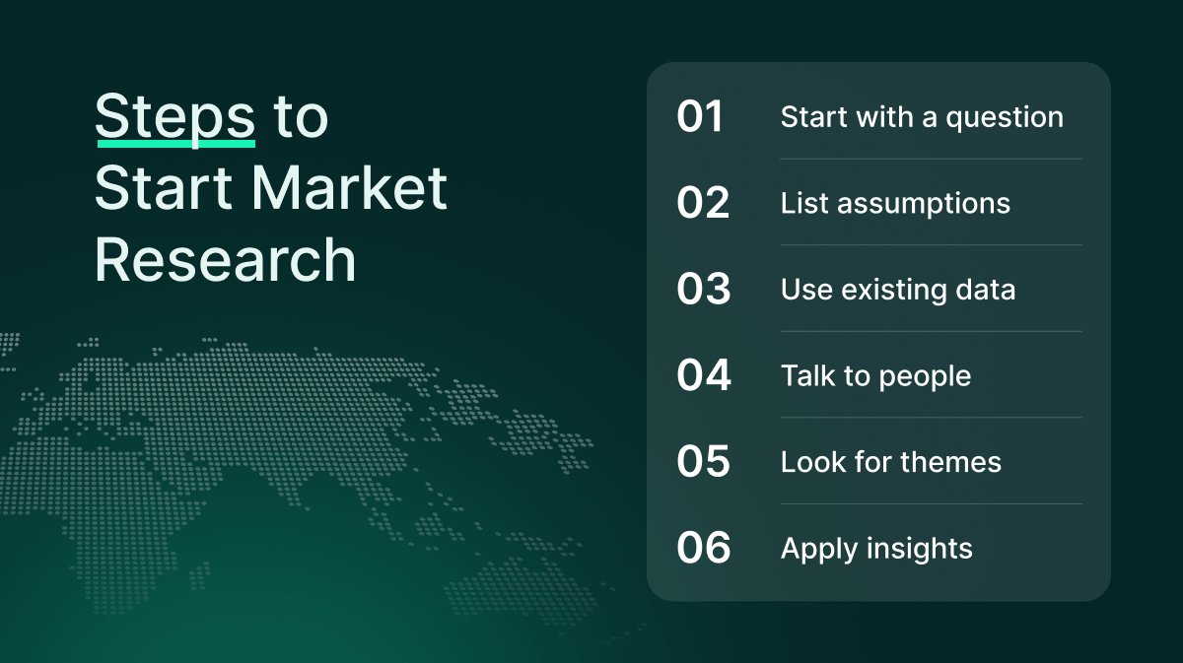Click the step number 05

click(703, 462)
